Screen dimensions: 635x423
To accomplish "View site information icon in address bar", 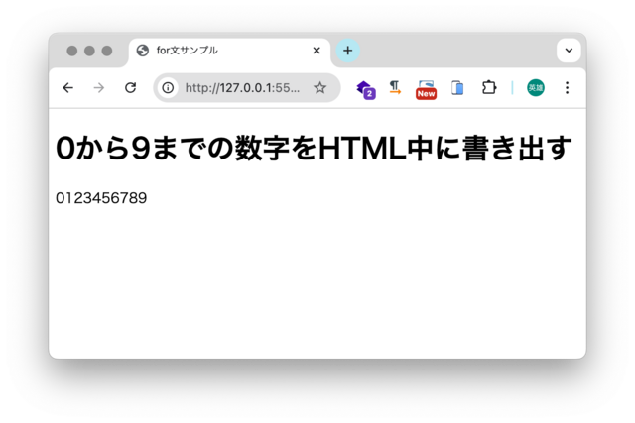I will tap(168, 88).
